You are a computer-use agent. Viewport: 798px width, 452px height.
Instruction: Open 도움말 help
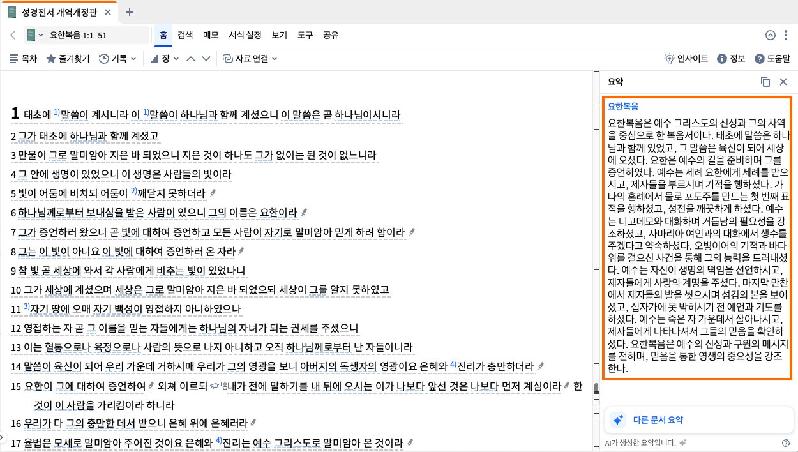pyautogui.click(x=772, y=59)
